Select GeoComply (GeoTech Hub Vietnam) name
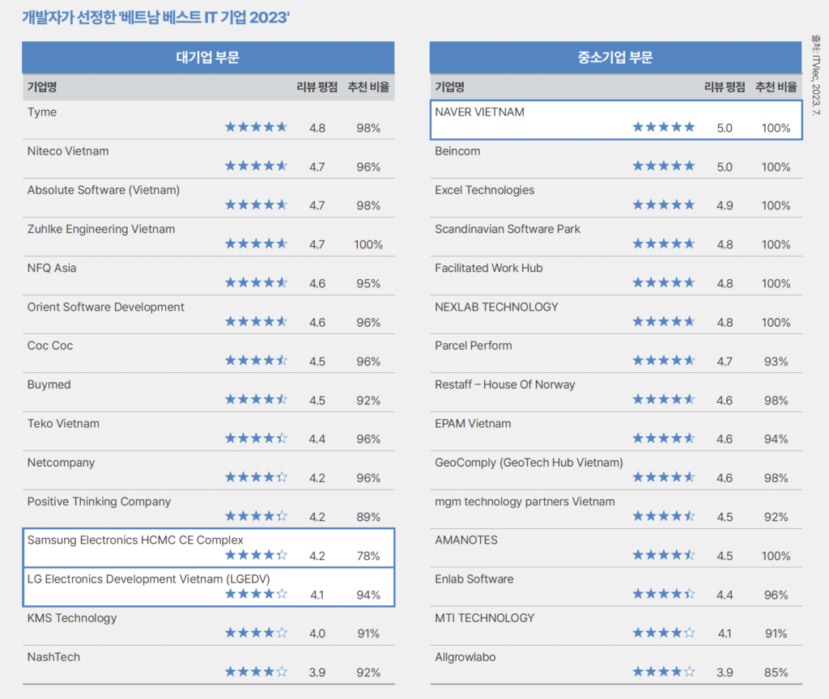 529,463
